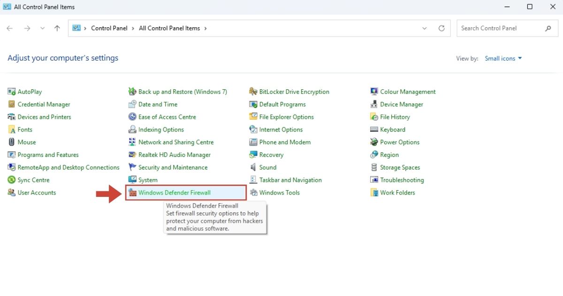Open the Programs and Features icon
The width and height of the screenshot is (563, 296).
click(x=12, y=155)
